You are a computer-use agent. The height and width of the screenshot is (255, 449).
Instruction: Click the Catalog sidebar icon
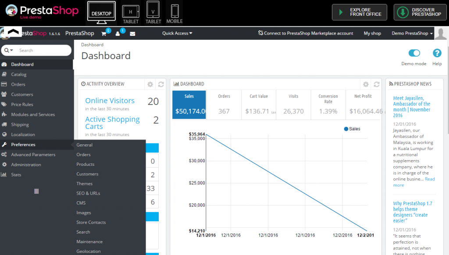click(x=4, y=74)
